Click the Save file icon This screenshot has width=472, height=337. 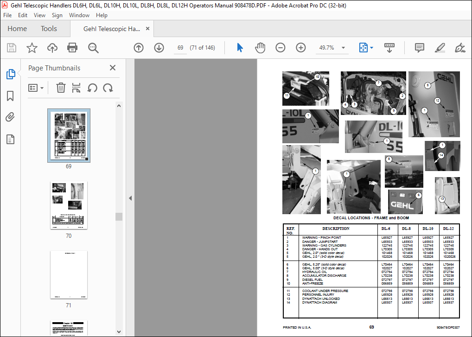(x=12, y=48)
